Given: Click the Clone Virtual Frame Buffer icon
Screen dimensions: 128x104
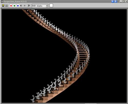Looking at the screenshot, I should coord(7,6).
